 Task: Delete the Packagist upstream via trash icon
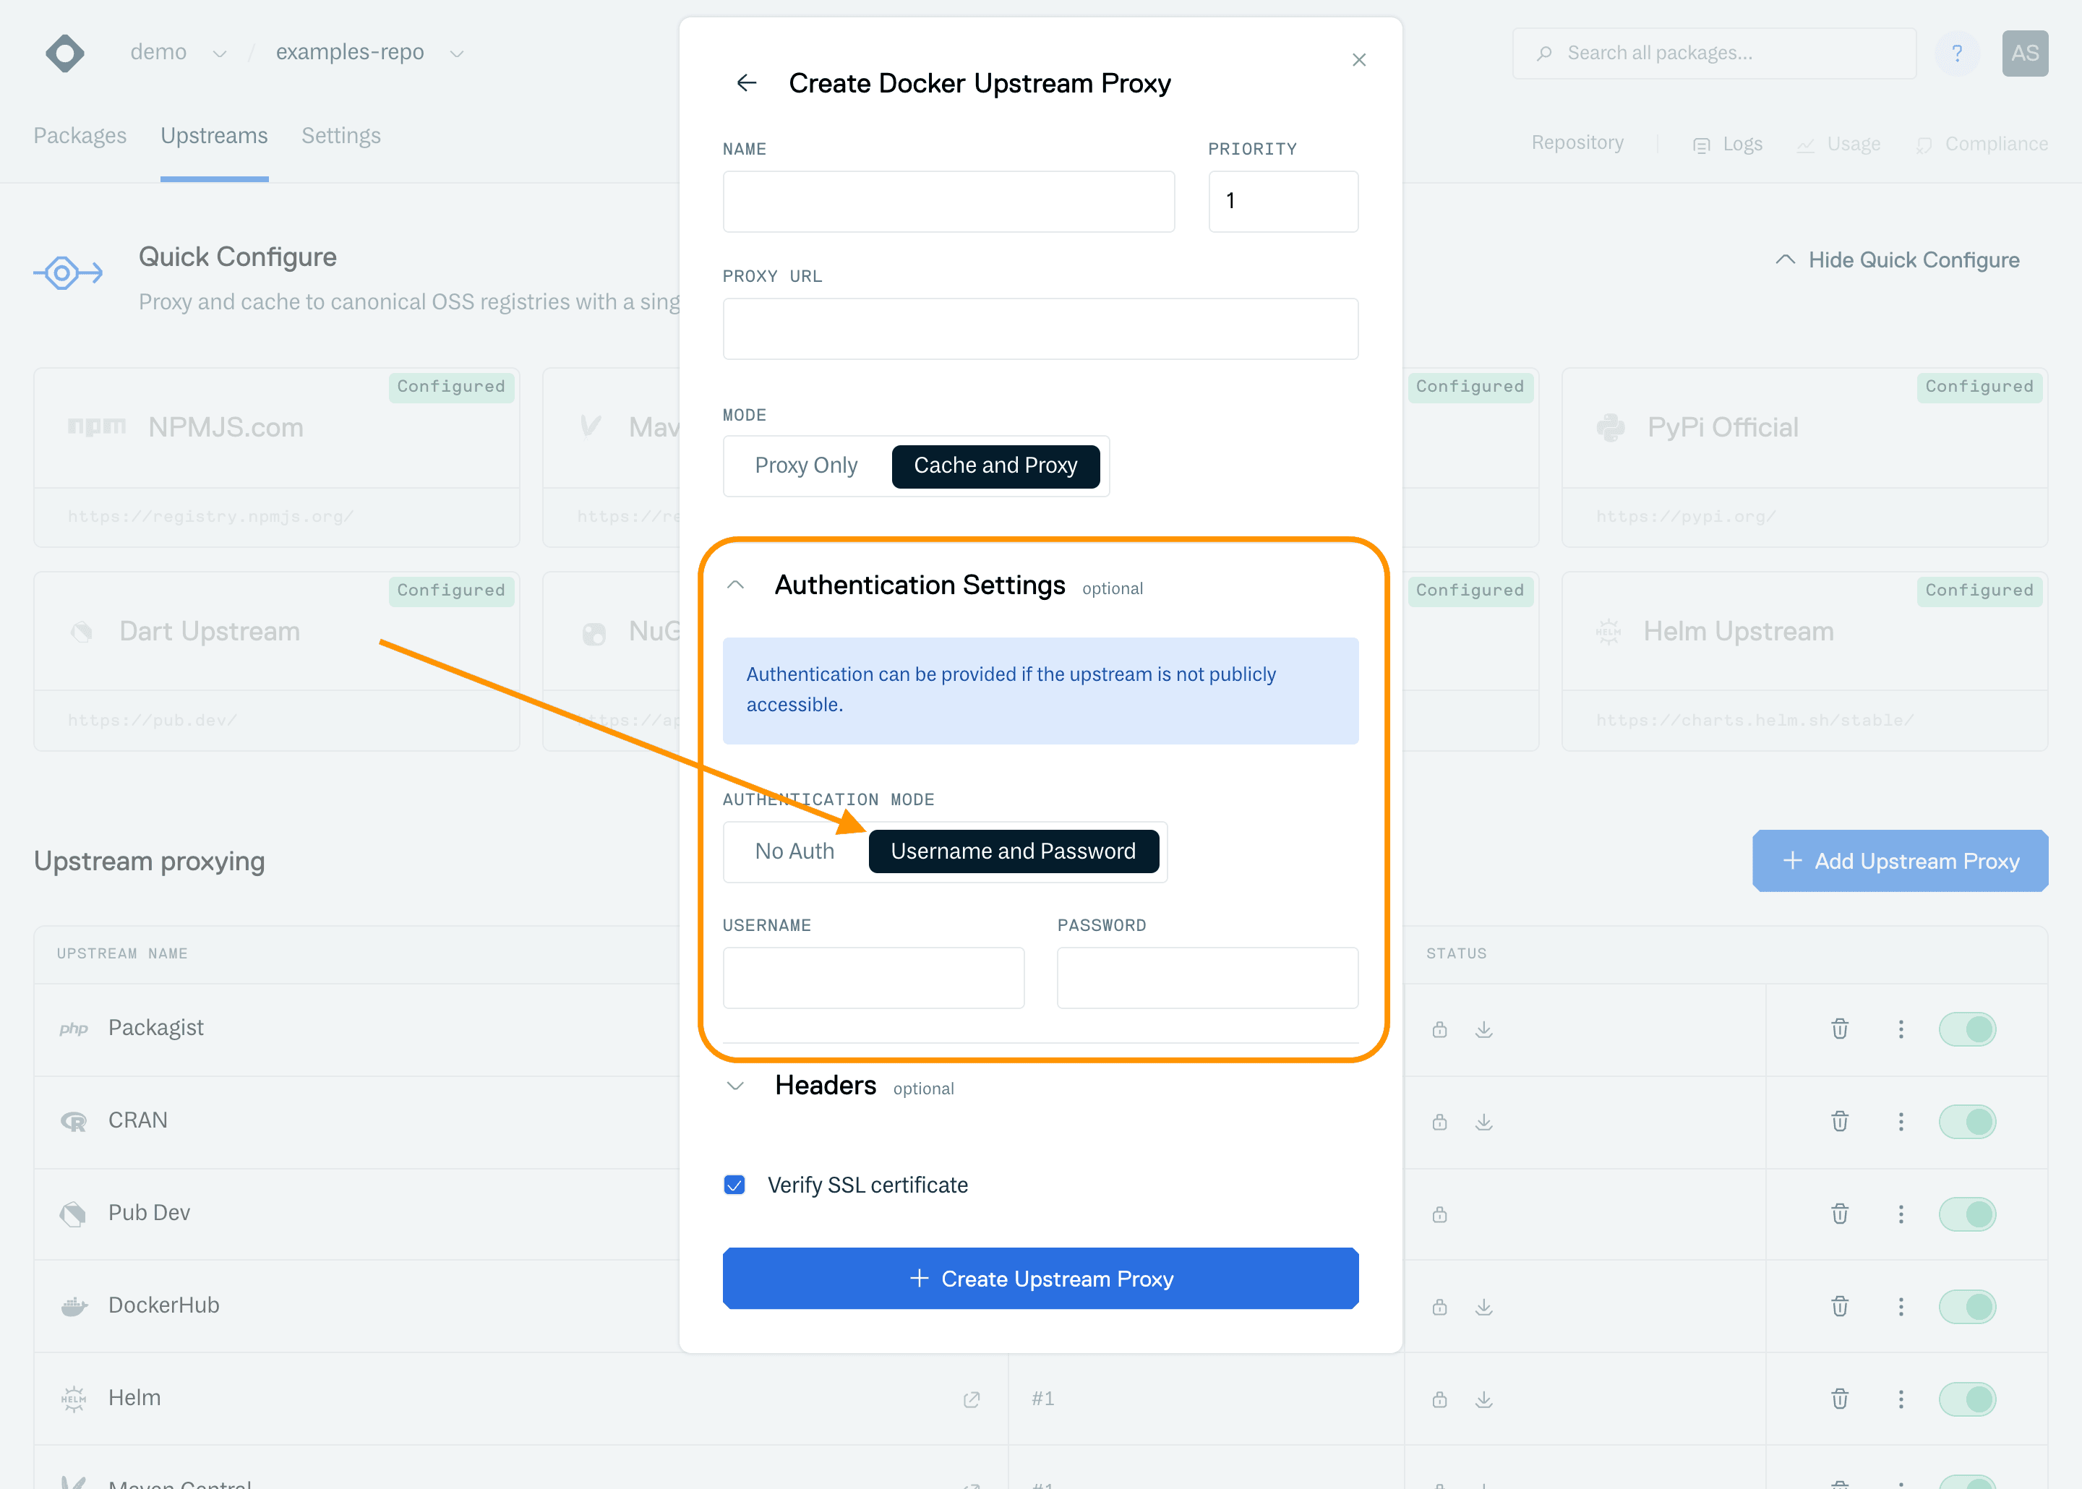[1839, 1029]
